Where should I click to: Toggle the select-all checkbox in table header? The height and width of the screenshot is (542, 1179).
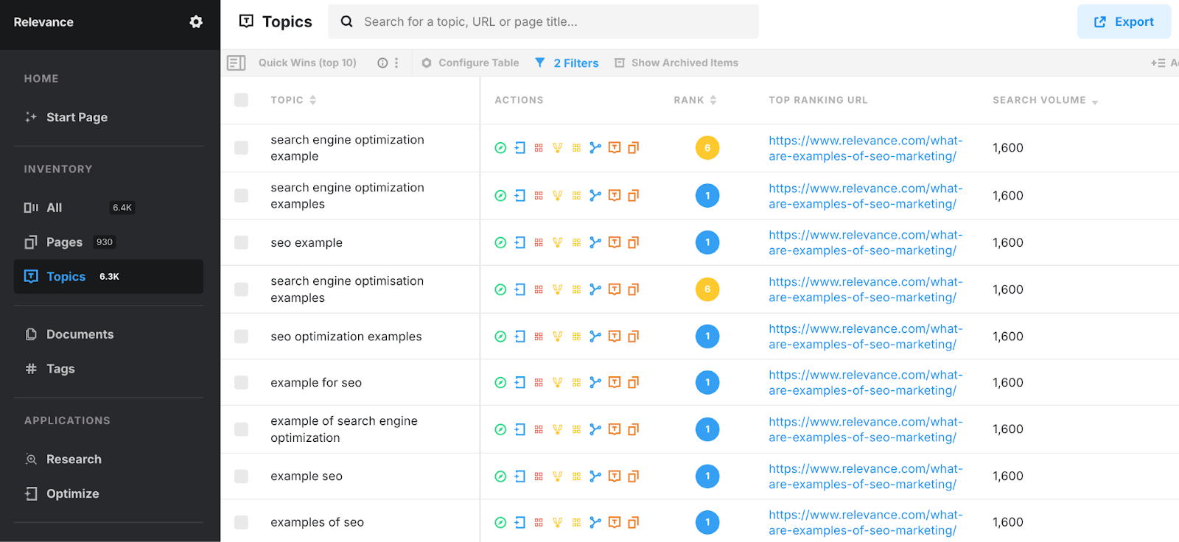tap(241, 100)
